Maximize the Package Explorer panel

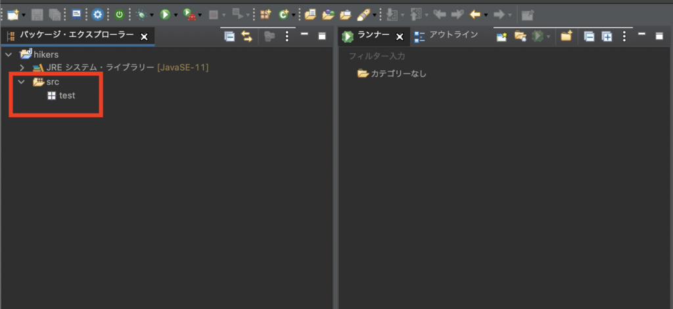(x=322, y=37)
